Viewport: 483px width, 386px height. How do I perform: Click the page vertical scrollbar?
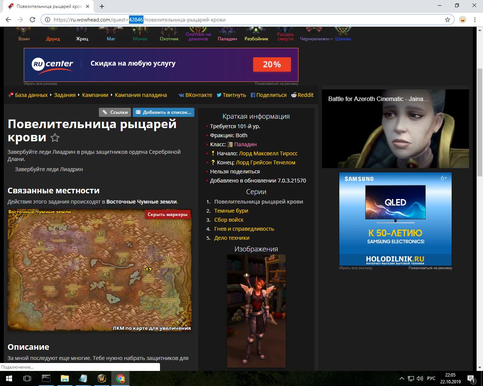[x=480, y=121]
